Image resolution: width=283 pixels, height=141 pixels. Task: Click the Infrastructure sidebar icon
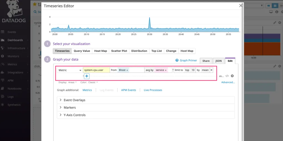click(x=2, y=48)
